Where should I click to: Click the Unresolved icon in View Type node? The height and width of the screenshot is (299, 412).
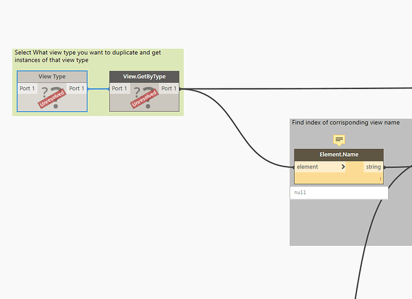coord(52,97)
